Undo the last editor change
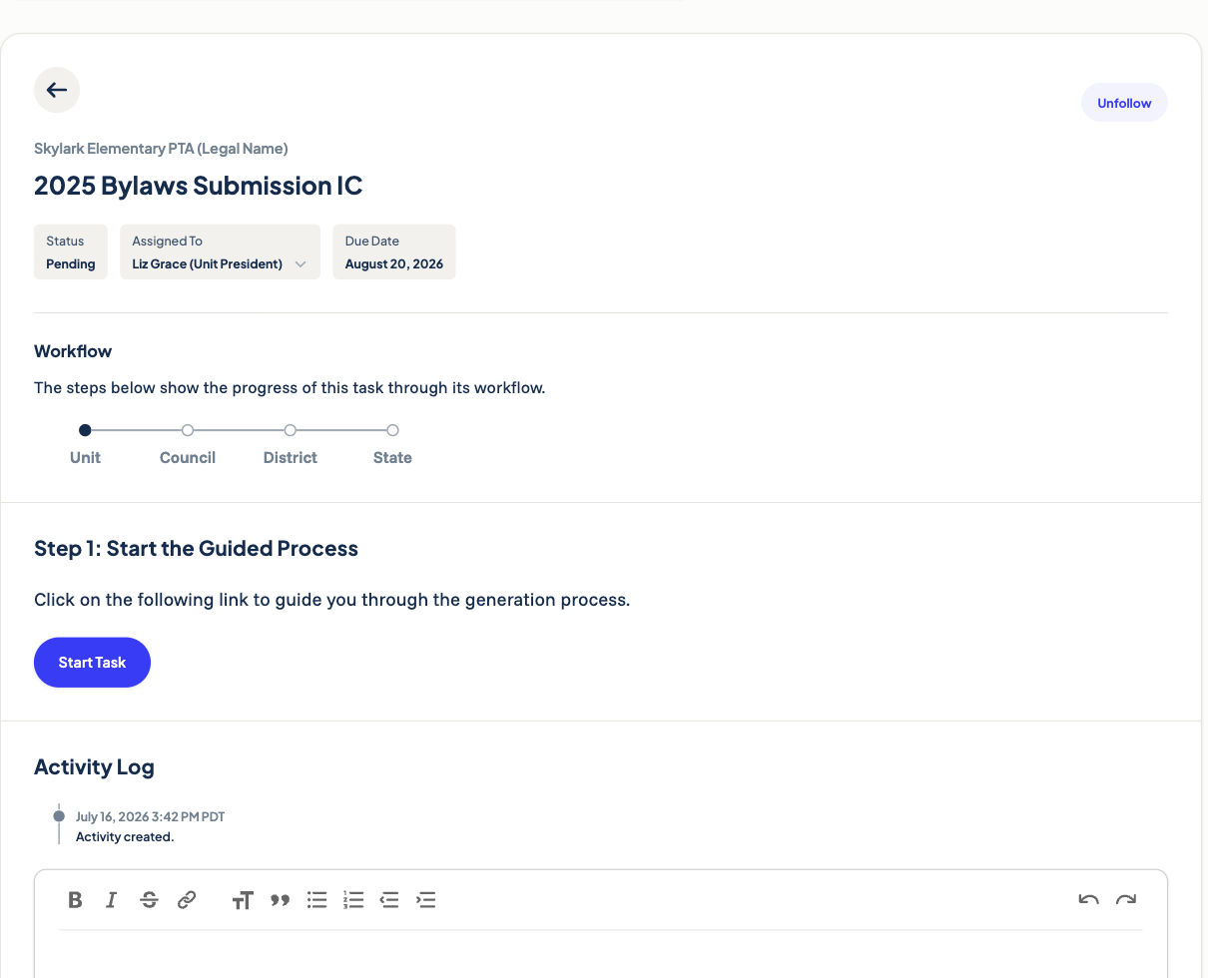 [1088, 900]
